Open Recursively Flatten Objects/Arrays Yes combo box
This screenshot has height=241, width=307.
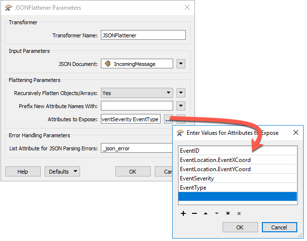point(137,93)
